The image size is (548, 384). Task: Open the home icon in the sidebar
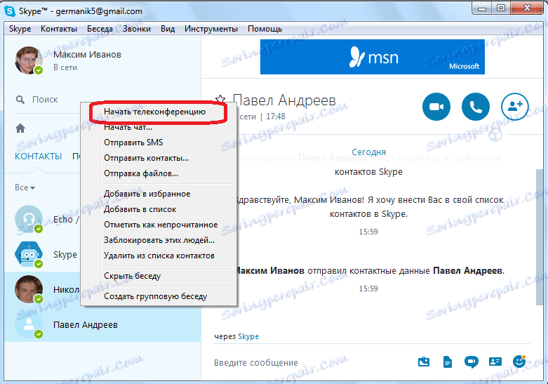pyautogui.click(x=20, y=128)
